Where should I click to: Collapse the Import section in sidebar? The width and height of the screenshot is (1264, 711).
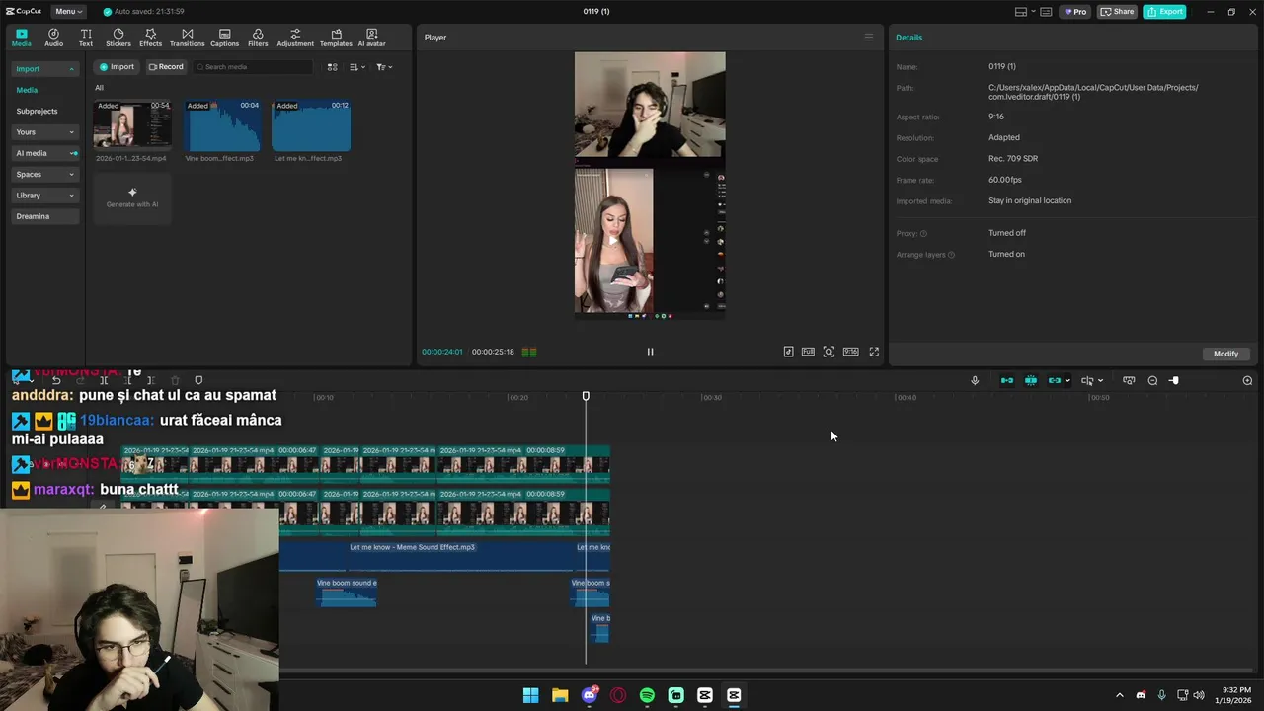[x=44, y=69]
